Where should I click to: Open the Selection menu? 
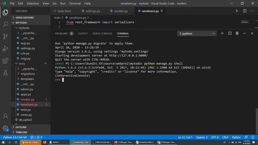(x=33, y=3)
